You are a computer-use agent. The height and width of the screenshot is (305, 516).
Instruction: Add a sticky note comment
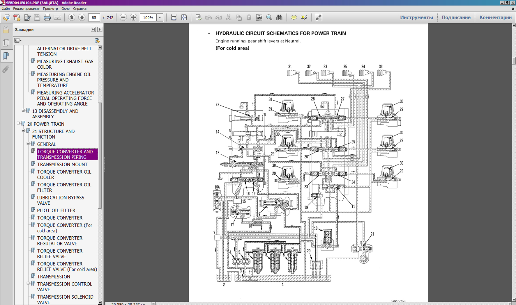(294, 17)
